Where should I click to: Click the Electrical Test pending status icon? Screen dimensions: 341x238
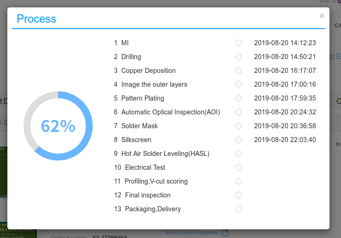click(x=239, y=167)
